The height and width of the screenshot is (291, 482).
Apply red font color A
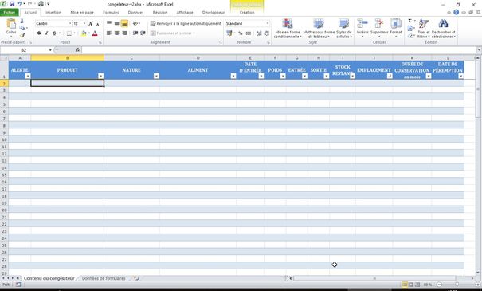click(x=95, y=33)
